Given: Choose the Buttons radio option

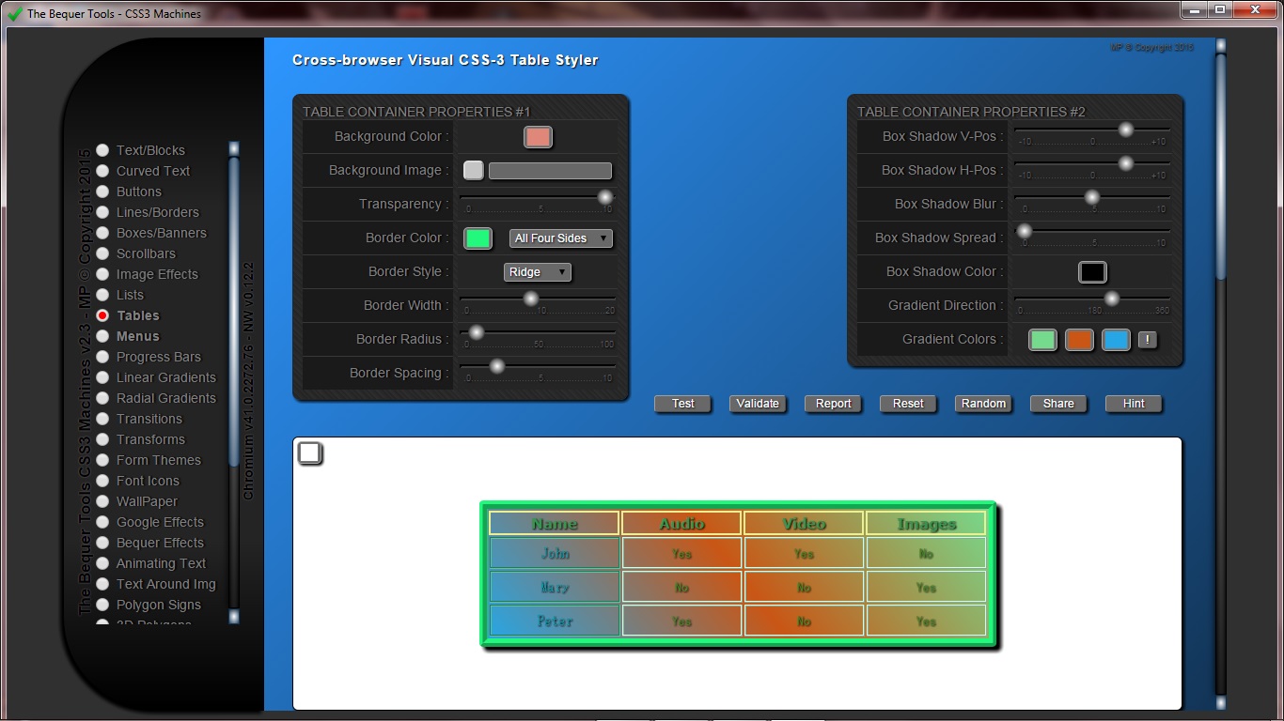Looking at the screenshot, I should click(x=102, y=192).
